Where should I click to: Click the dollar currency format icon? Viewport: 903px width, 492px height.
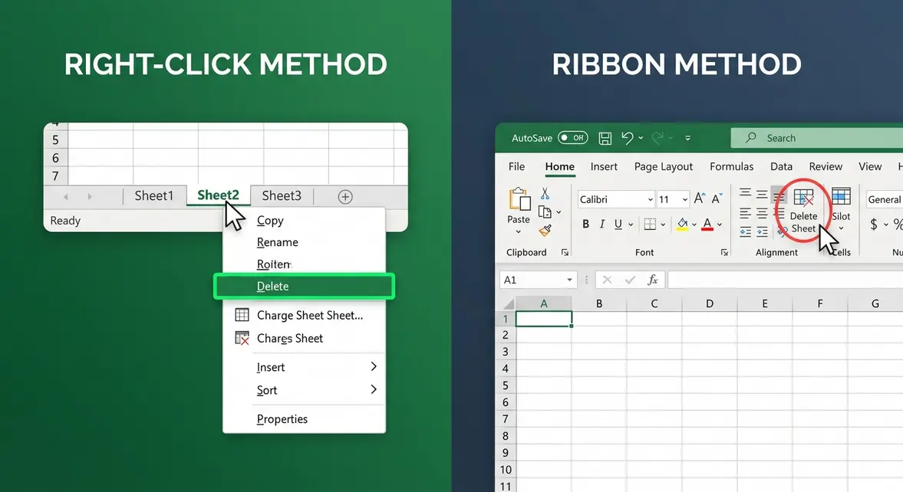(x=874, y=224)
